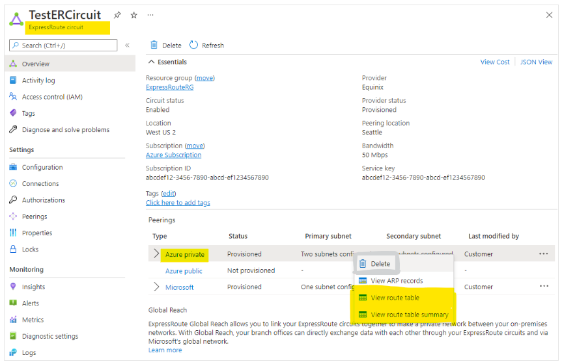The height and width of the screenshot is (364, 562).
Task: Open Diagnose and solve problems icon
Action: tap(13, 129)
